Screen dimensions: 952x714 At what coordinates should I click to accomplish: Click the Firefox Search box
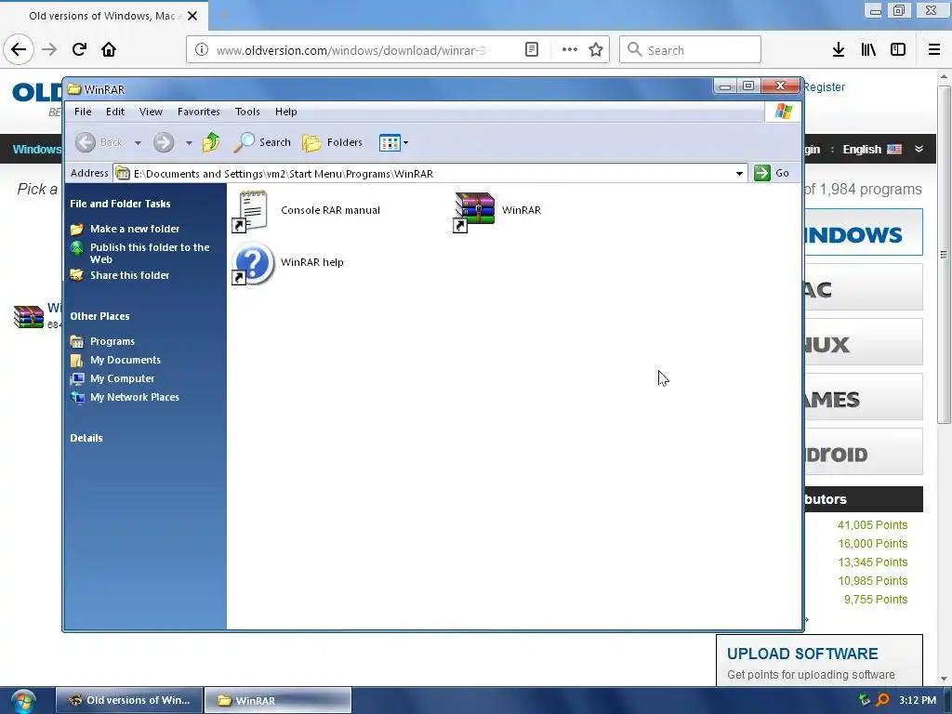coord(691,50)
